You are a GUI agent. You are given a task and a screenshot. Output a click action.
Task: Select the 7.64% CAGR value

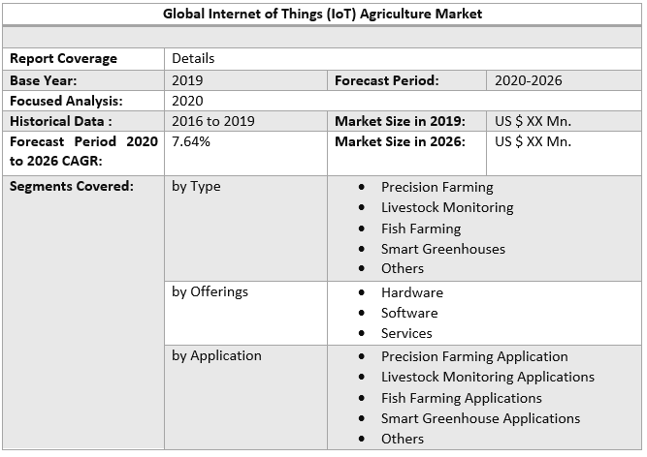click(191, 141)
